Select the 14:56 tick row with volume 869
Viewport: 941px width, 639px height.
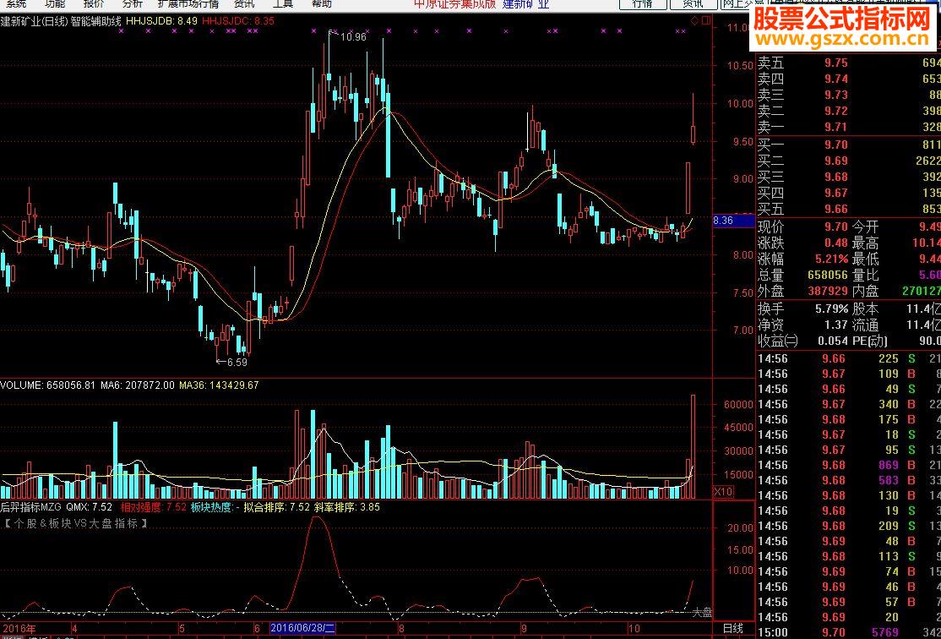pos(848,465)
